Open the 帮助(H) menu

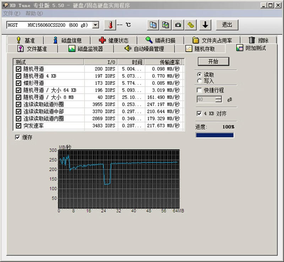click(x=34, y=13)
